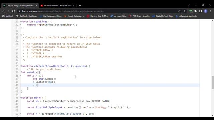
Task: Close the YouTube Studio tab
Action: pos(74,6)
